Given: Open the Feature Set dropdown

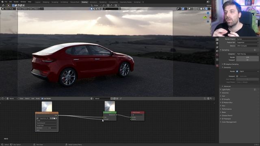Looking at the screenshot, I should point(247,42).
